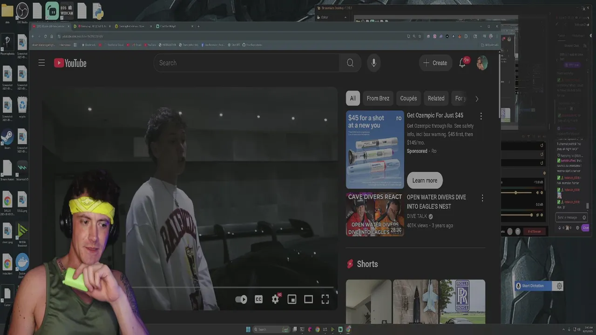Open the Recycle Bin desktop icon

click(x=22, y=108)
